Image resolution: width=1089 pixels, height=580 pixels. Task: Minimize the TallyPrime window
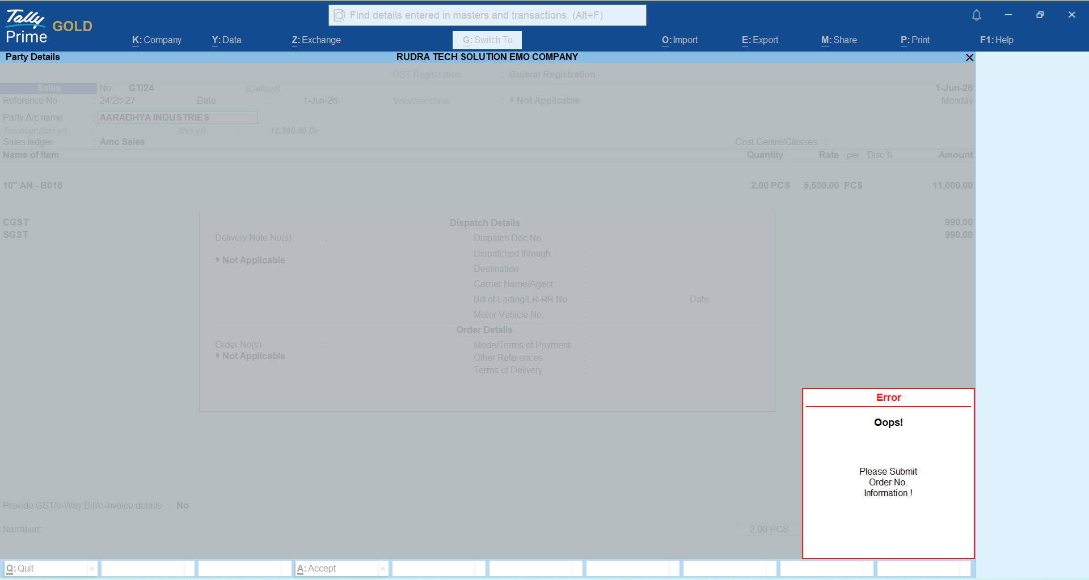click(1008, 15)
